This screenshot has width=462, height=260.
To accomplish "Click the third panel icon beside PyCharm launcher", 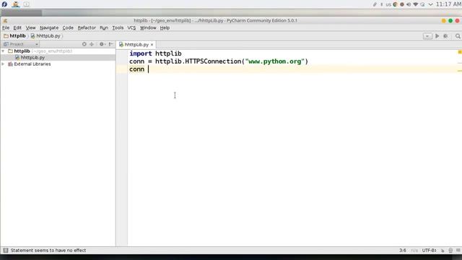I will [26, 4].
